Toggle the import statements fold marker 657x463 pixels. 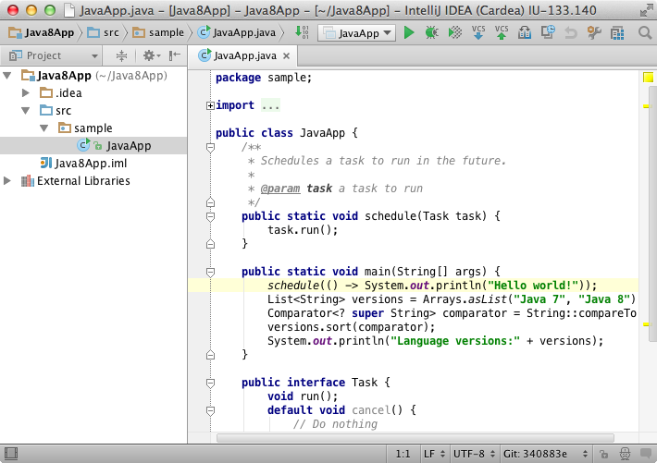tap(210, 106)
